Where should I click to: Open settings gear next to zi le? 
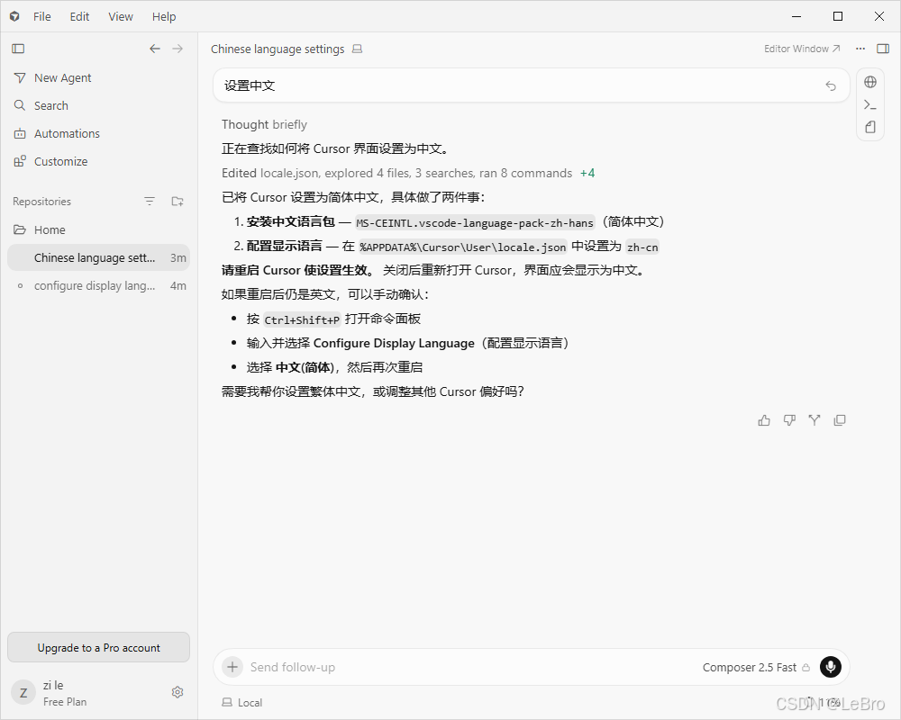click(x=177, y=692)
